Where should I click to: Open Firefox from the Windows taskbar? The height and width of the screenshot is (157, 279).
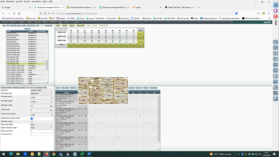pos(47,154)
